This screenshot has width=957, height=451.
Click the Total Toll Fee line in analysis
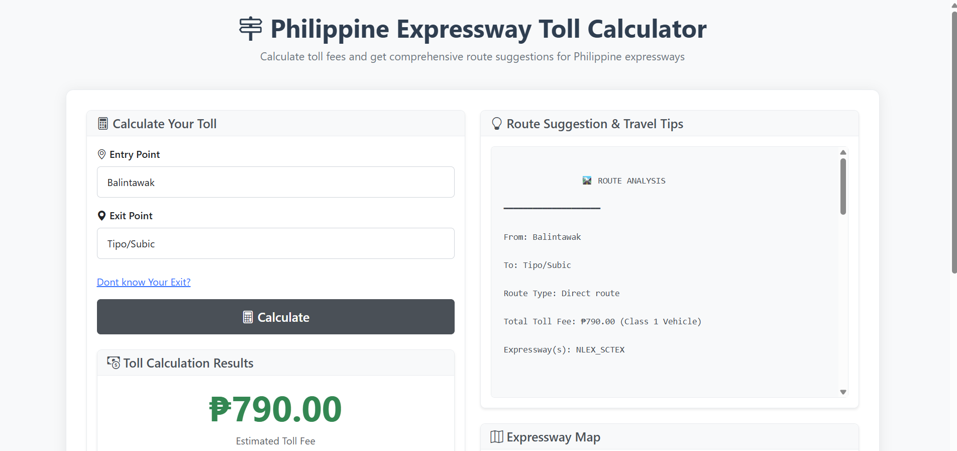pos(602,321)
